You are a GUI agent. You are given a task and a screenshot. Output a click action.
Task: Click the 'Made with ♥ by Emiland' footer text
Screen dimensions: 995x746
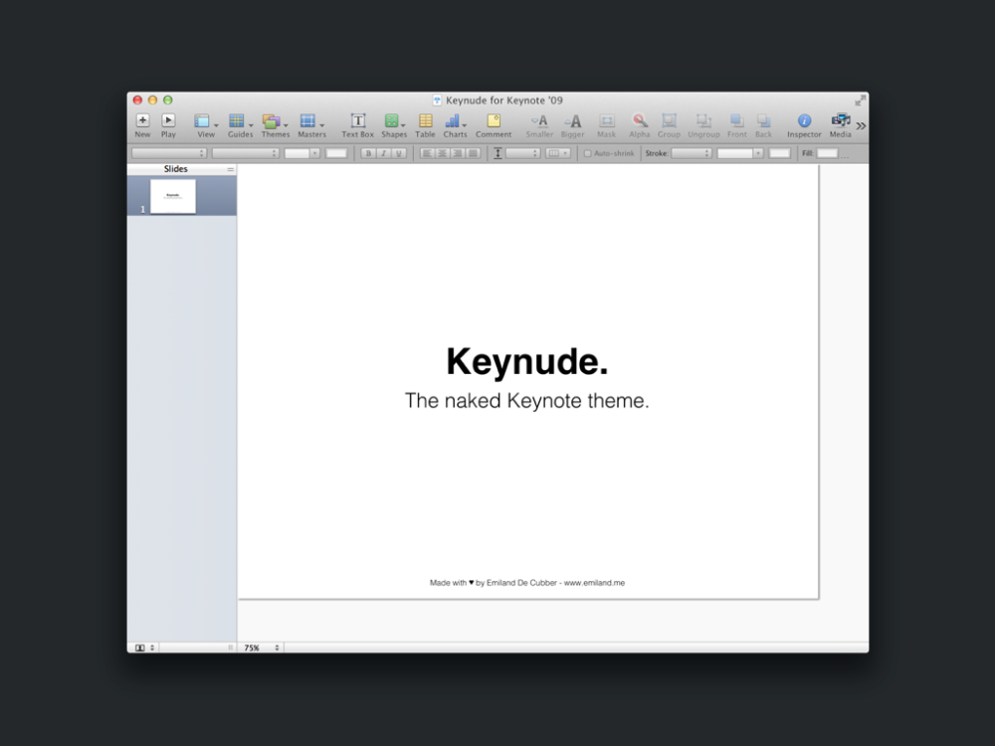[526, 582]
